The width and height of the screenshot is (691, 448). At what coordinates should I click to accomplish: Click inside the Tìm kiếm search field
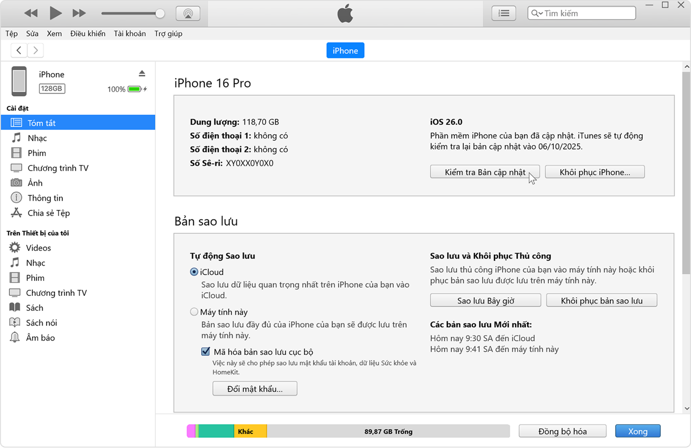pos(585,13)
